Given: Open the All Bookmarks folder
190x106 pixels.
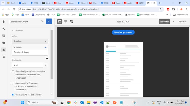Looking at the screenshot, I should 180,15.
